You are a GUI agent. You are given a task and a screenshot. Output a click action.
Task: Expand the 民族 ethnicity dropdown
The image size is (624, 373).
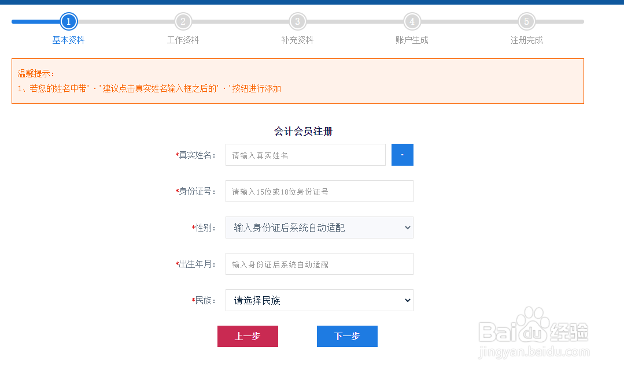point(319,300)
